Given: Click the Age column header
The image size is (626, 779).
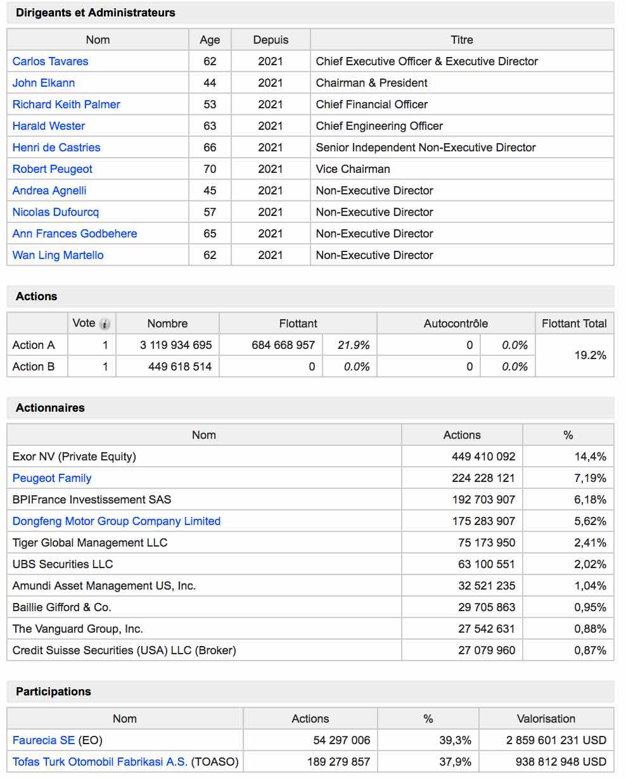Looking at the screenshot, I should click(x=210, y=40).
